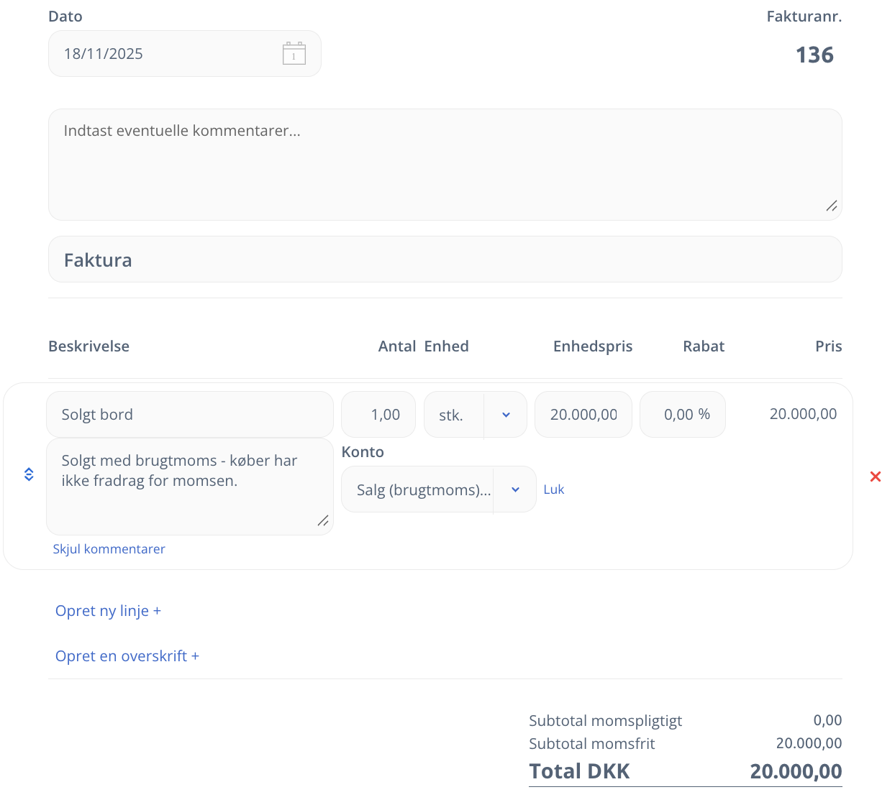This screenshot has height=805, width=895.
Task: Click the invoice number 136
Action: [814, 55]
